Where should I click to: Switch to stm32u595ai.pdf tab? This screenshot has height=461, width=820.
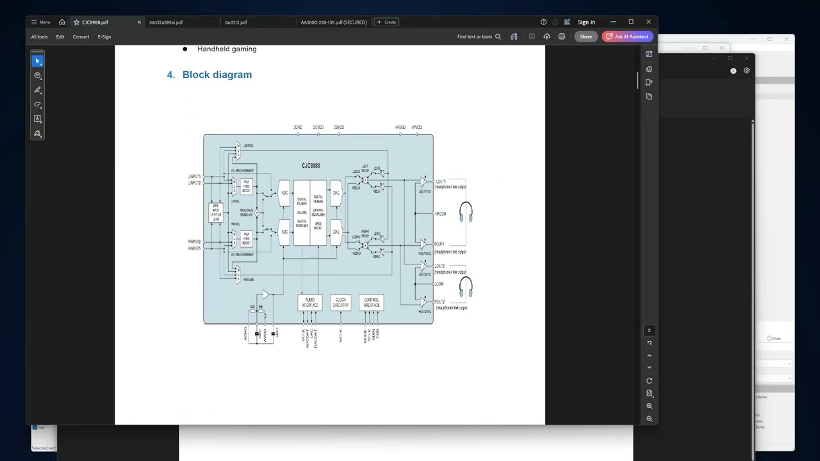click(x=166, y=22)
